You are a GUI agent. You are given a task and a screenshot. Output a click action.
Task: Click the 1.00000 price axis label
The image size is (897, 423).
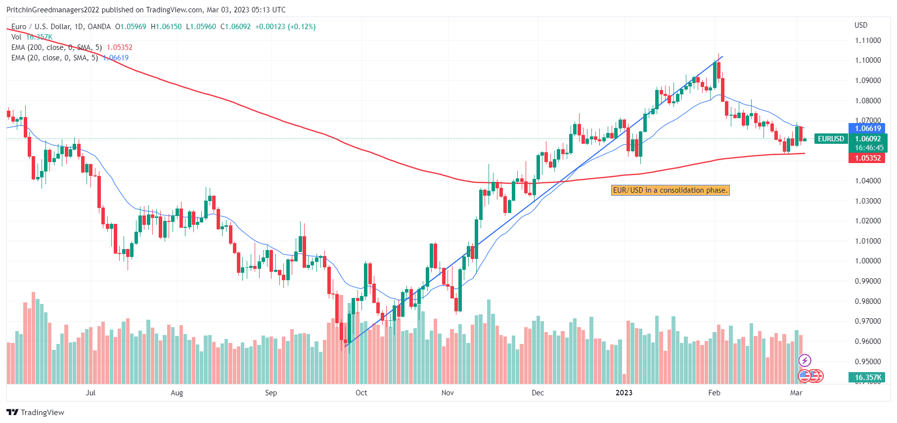point(868,261)
